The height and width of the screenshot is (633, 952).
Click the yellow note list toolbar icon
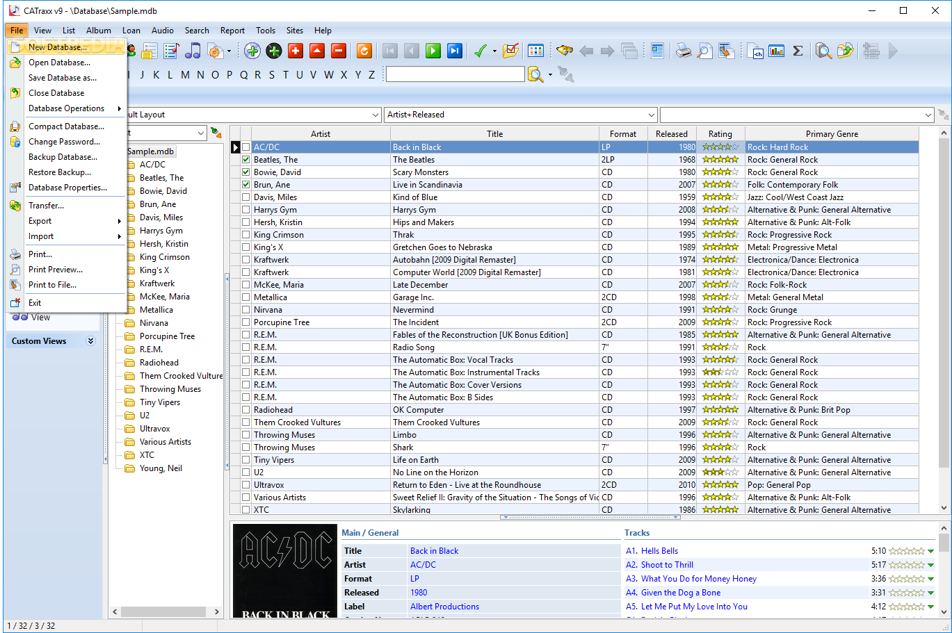[150, 51]
